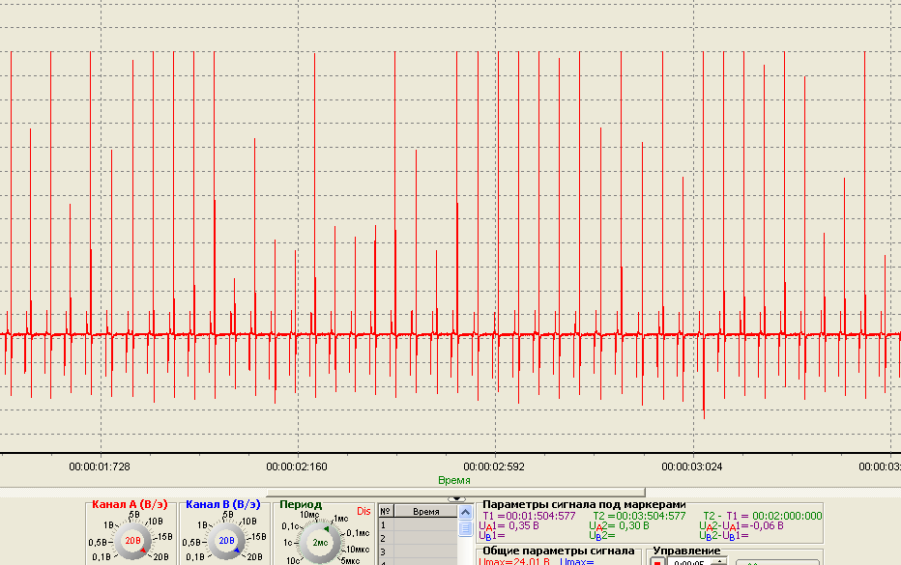Click the 00:00:02:592 time axis label
Screen dimensions: 901x565
point(494,466)
